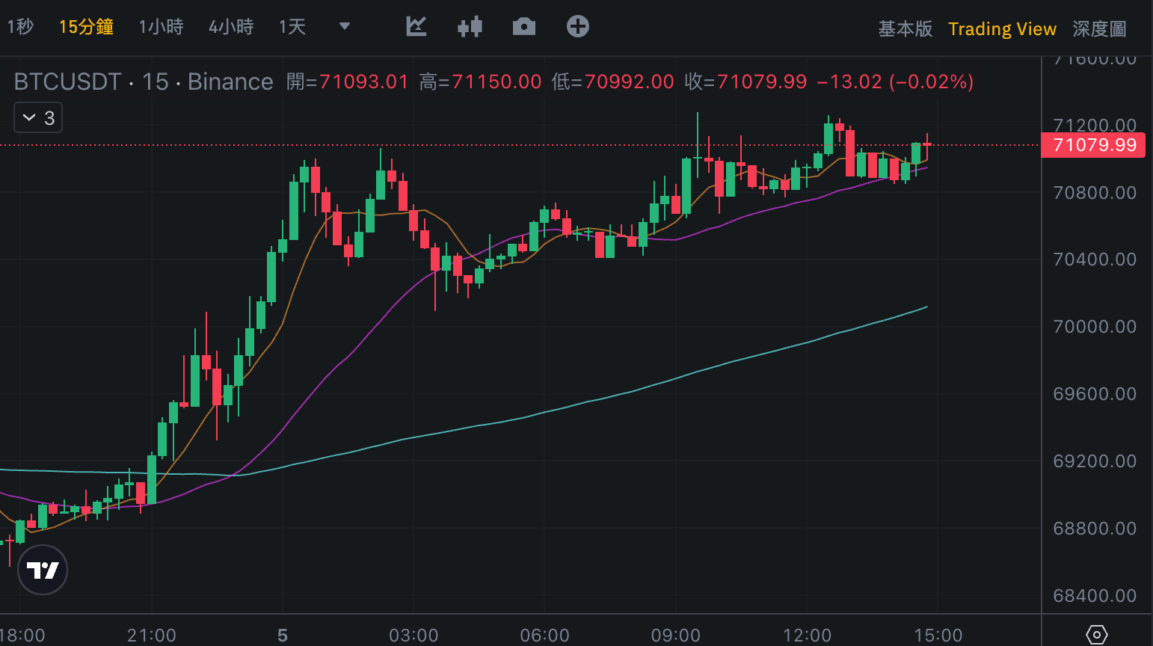Viewport: 1153px width, 646px height.
Task: Expand the more intervals dropdown arrow
Action: (x=345, y=27)
